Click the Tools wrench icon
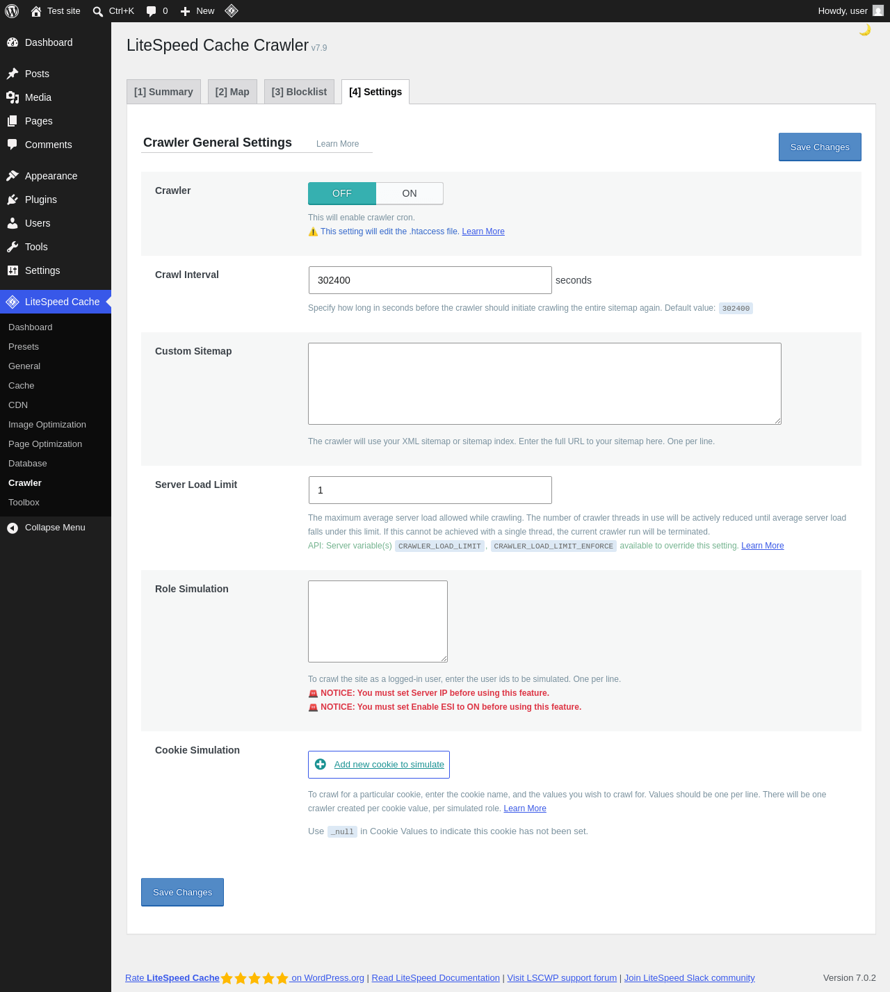 pyautogui.click(x=13, y=247)
